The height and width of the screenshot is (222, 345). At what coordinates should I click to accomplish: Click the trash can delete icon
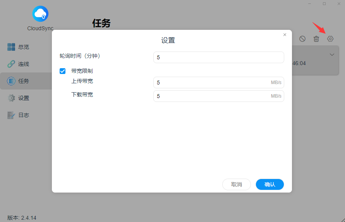tap(316, 39)
